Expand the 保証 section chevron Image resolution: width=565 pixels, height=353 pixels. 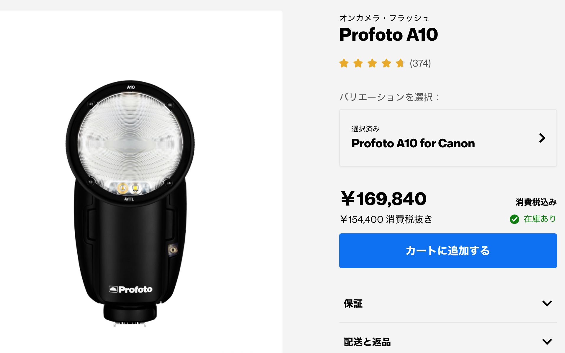[x=547, y=303]
